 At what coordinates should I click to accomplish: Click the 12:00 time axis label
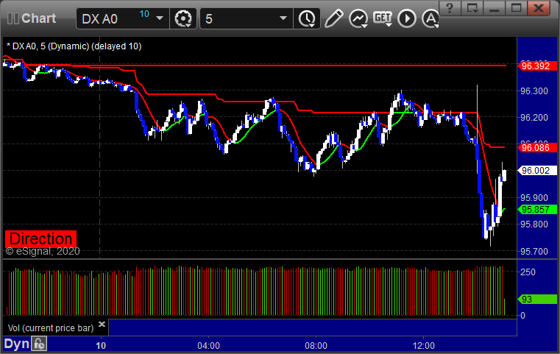pyautogui.click(x=424, y=345)
